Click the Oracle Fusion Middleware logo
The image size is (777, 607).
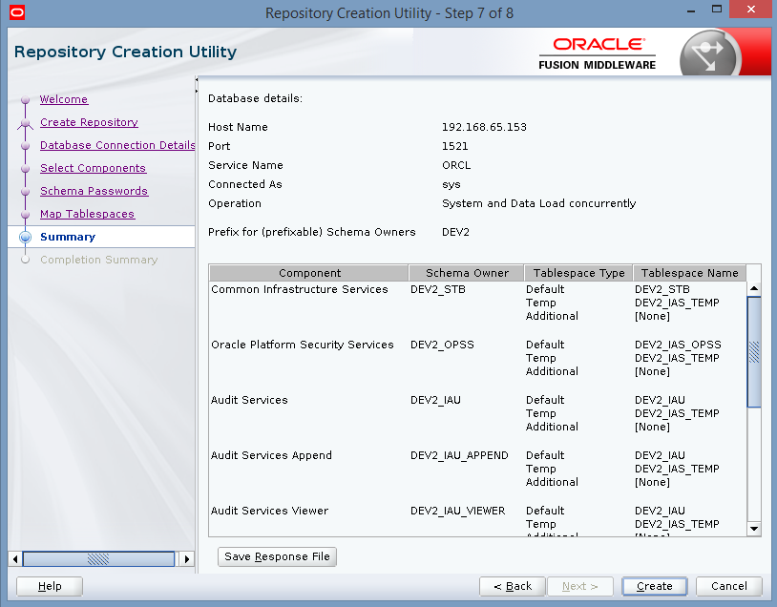[x=598, y=54]
